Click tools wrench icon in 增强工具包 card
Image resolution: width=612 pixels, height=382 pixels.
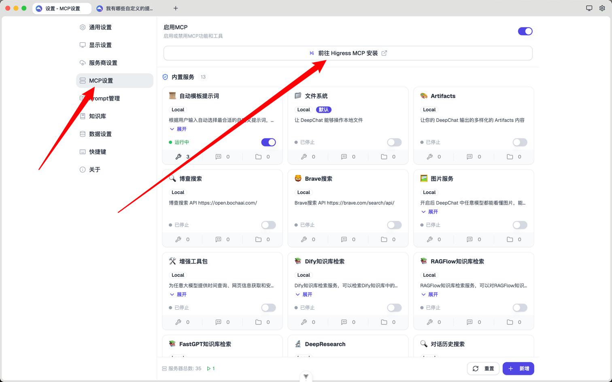pyautogui.click(x=178, y=322)
